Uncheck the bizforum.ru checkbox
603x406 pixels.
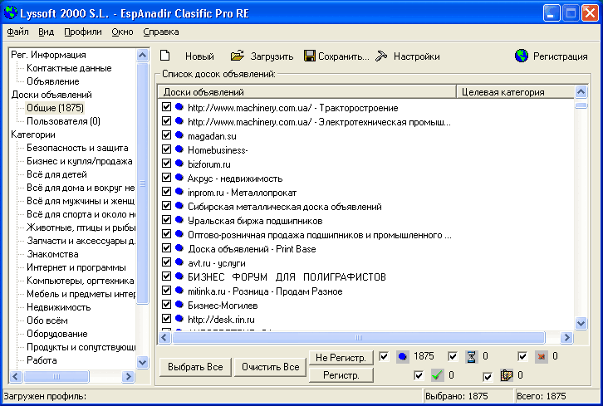[x=166, y=164]
